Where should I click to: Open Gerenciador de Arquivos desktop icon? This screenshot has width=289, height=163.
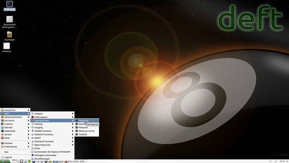(x=9, y=22)
